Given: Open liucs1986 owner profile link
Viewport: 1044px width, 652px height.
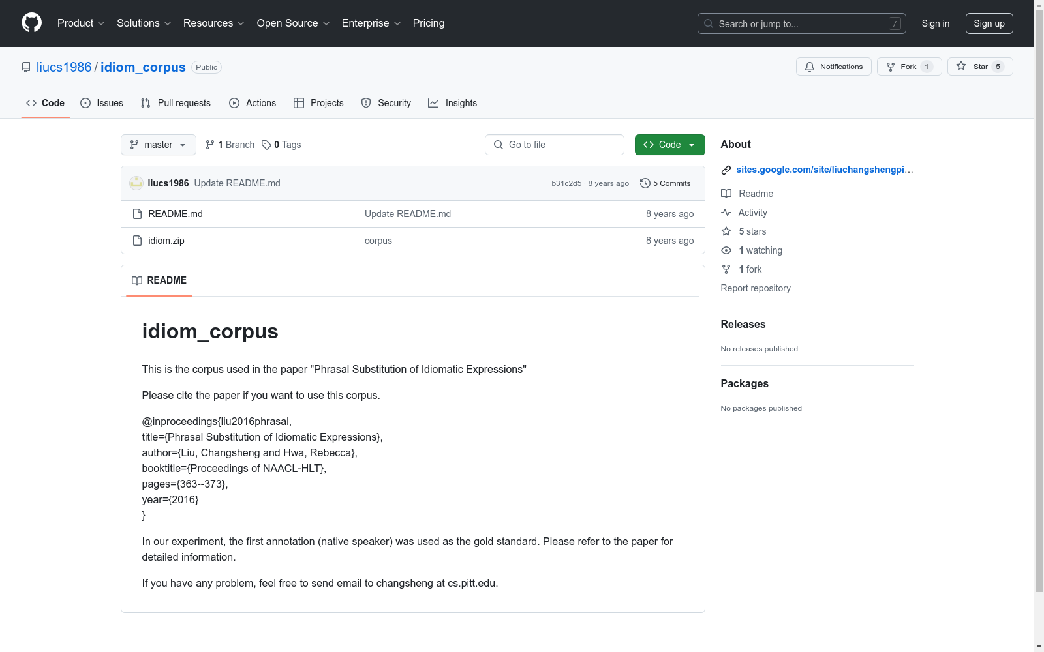Looking at the screenshot, I should 64,67.
